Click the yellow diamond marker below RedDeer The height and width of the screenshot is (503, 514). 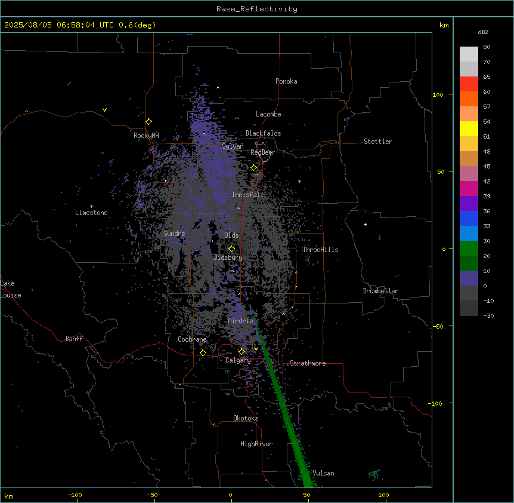254,168
